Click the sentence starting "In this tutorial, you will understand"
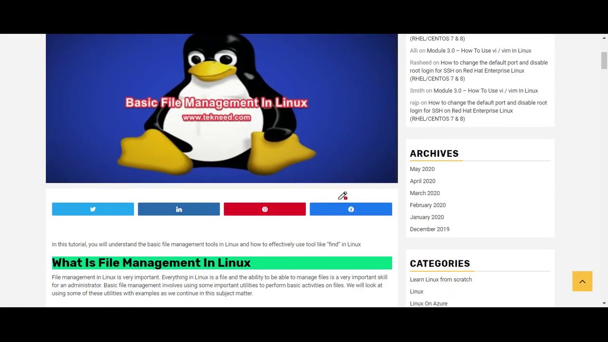This screenshot has height=342, width=608. point(206,244)
